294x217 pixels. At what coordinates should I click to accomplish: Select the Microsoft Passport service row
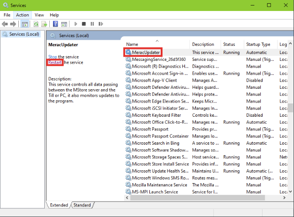206,129
